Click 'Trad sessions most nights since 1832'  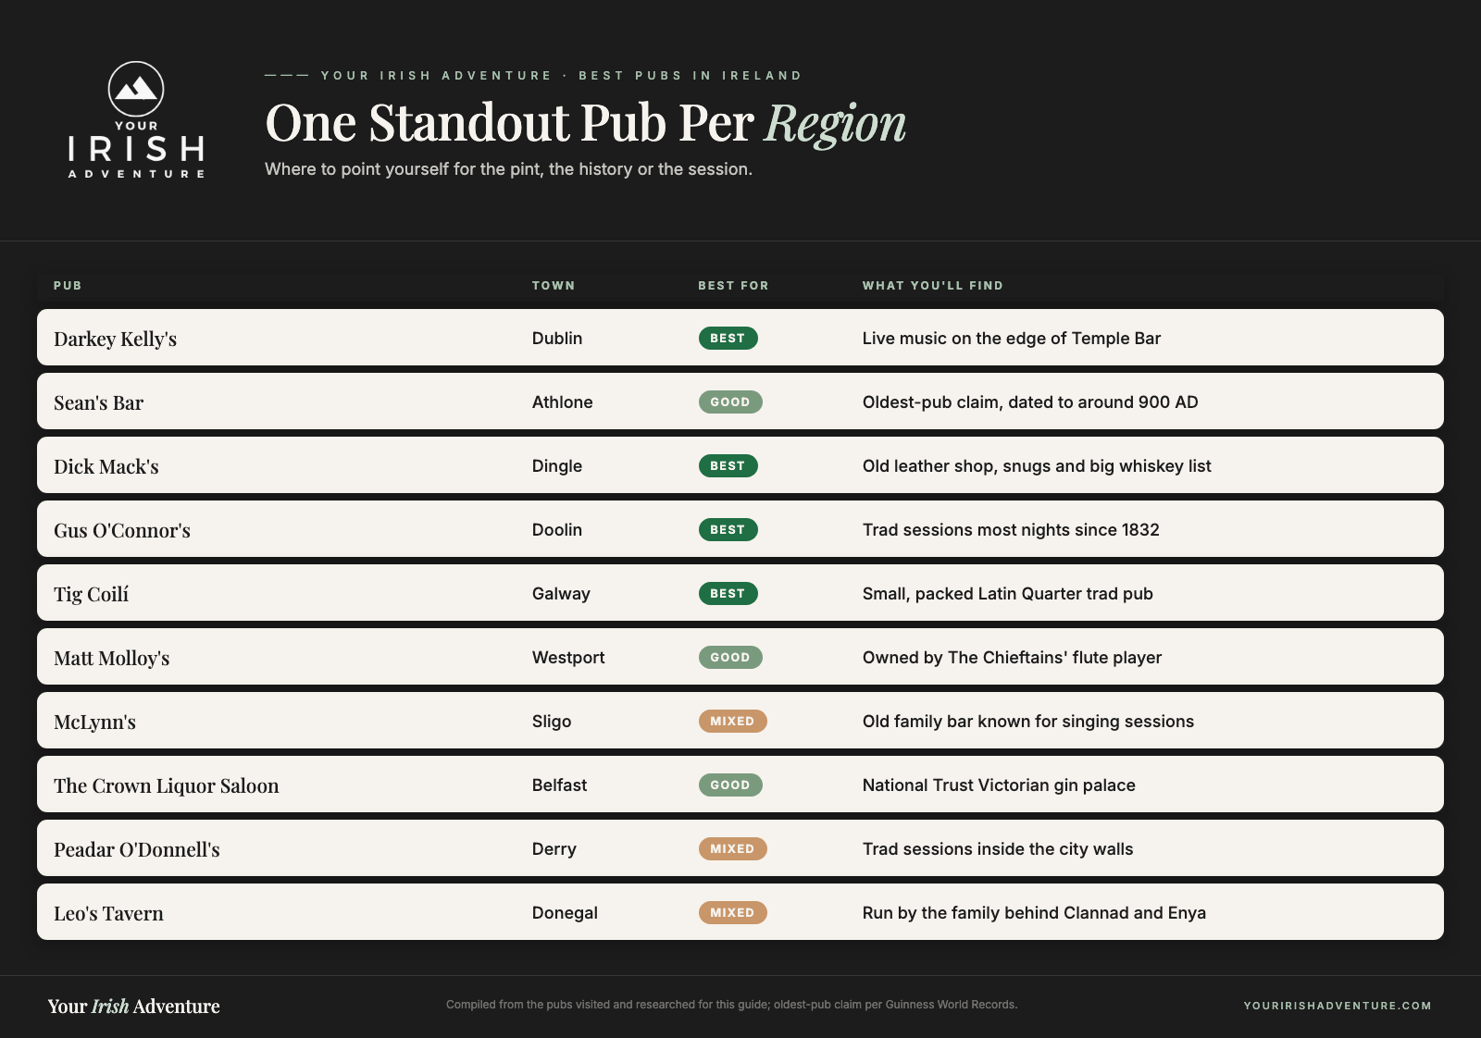tap(1011, 530)
